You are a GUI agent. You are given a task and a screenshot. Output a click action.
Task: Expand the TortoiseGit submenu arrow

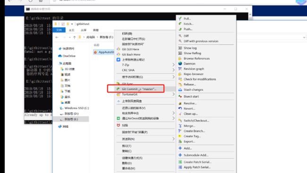pos(173,94)
